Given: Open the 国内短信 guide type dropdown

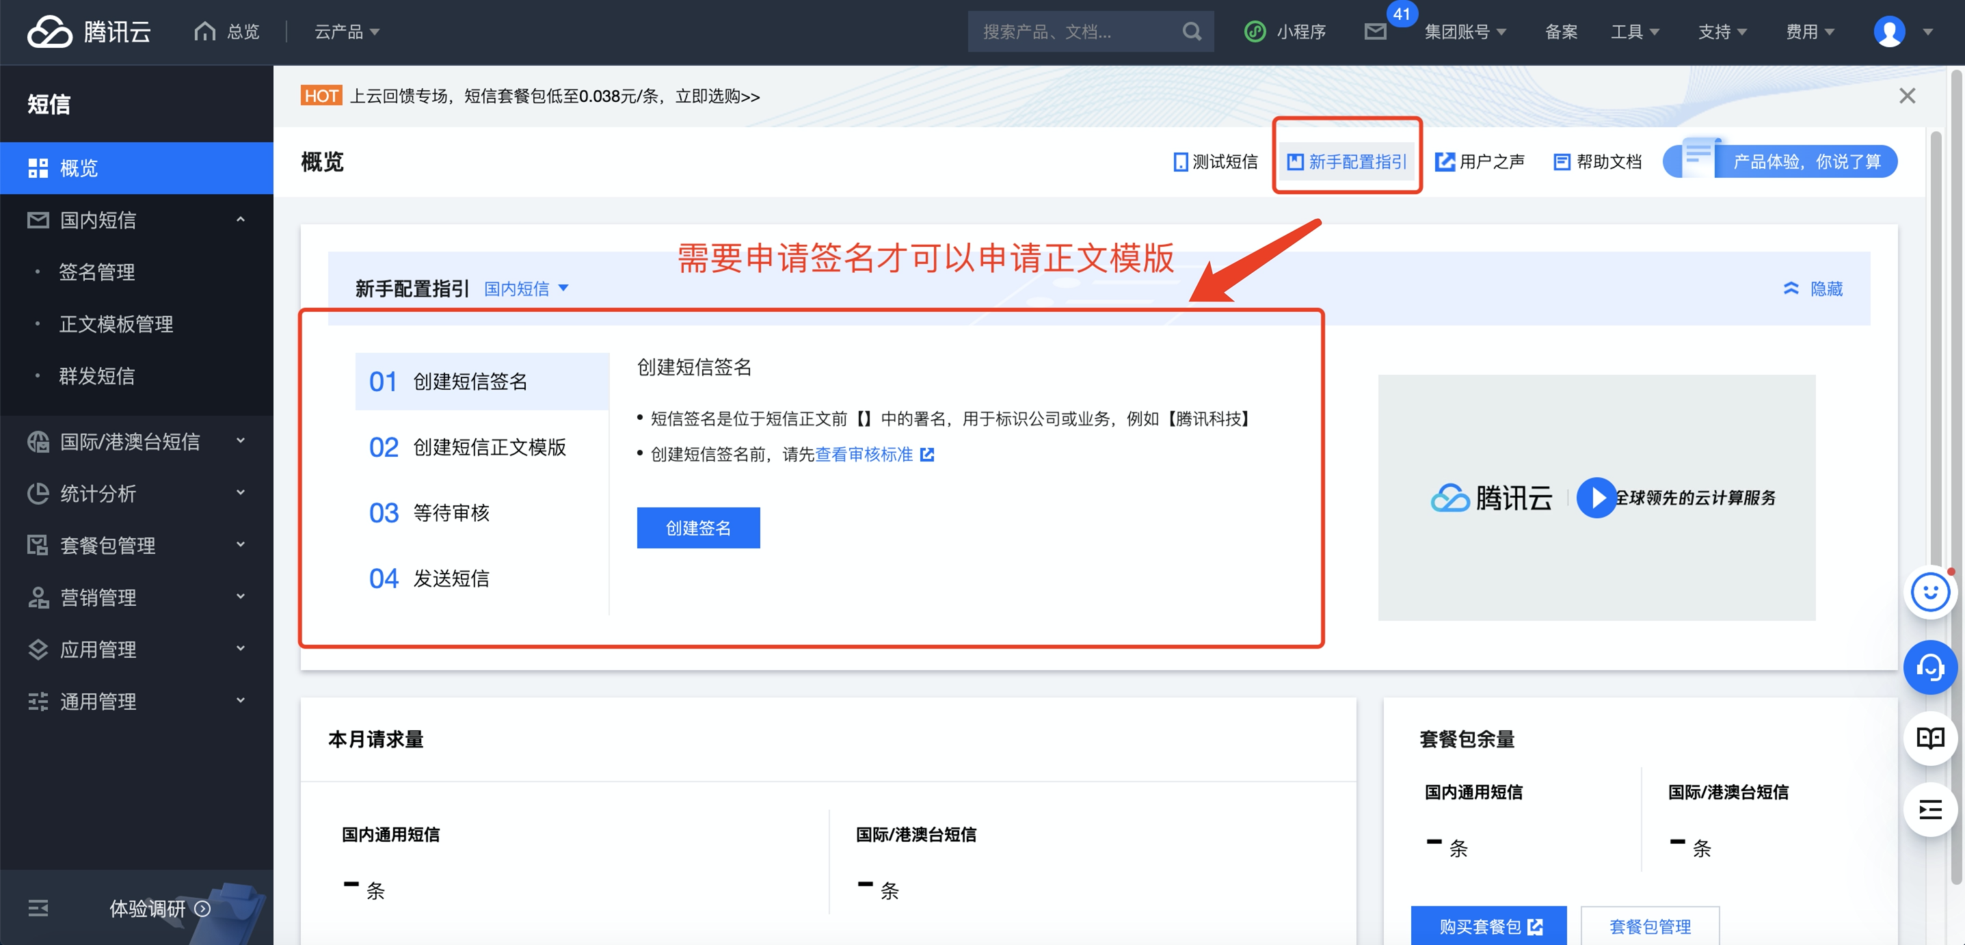Looking at the screenshot, I should [x=526, y=289].
